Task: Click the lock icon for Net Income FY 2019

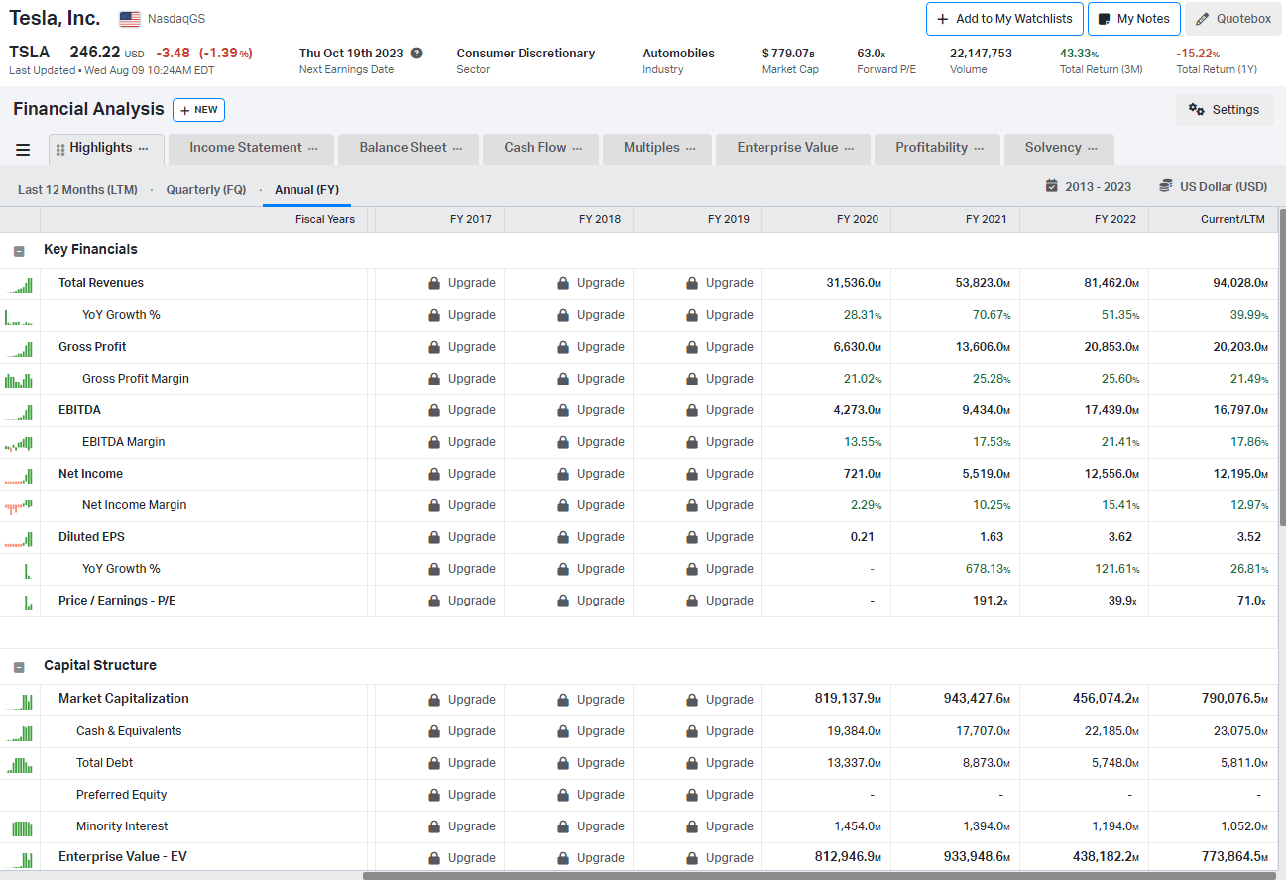Action: (x=692, y=474)
